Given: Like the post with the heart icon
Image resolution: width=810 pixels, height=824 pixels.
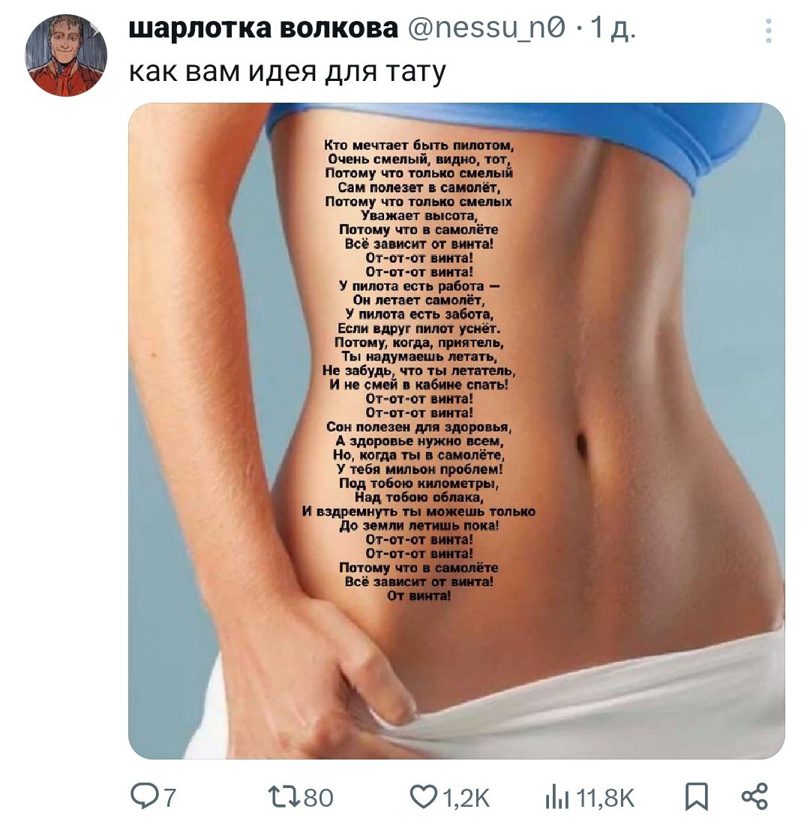Looking at the screenshot, I should click(x=423, y=797).
